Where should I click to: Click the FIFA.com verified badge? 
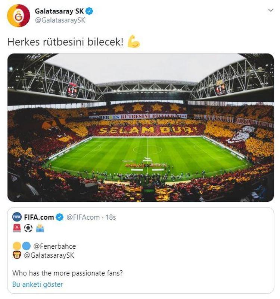tap(60, 217)
